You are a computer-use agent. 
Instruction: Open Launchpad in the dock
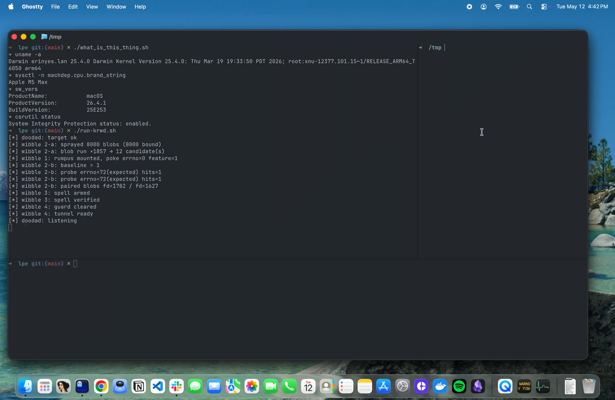coord(45,386)
